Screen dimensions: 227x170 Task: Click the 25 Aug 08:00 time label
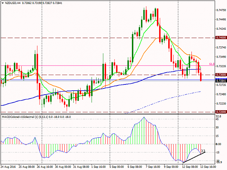(x=27, y=167)
